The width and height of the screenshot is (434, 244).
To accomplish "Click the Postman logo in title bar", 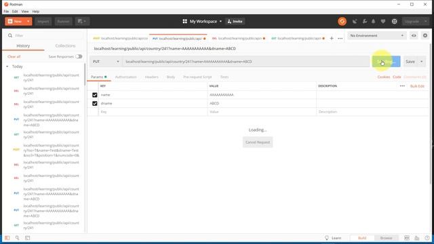I will pos(6,5).
